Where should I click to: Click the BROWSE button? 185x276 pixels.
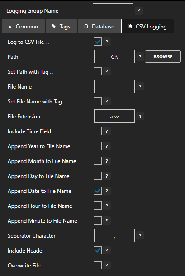(163, 56)
